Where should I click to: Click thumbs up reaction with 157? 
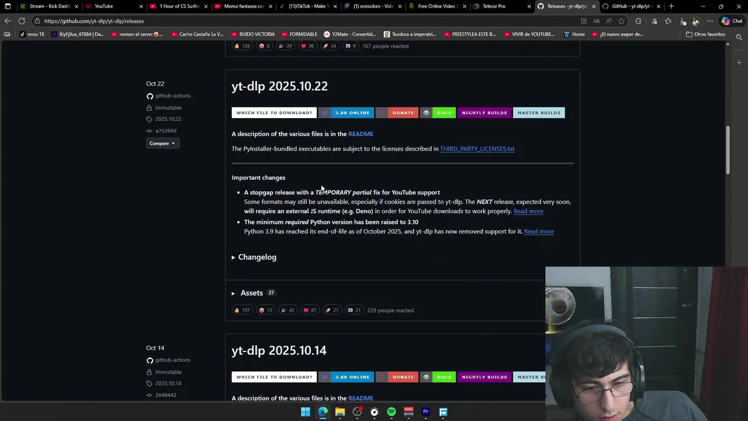tap(241, 310)
